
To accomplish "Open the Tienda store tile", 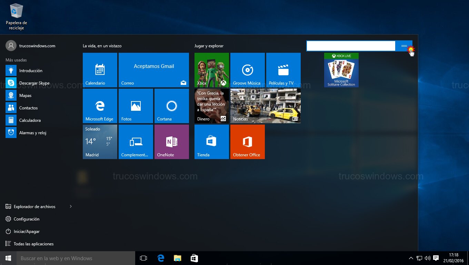I will (212, 142).
